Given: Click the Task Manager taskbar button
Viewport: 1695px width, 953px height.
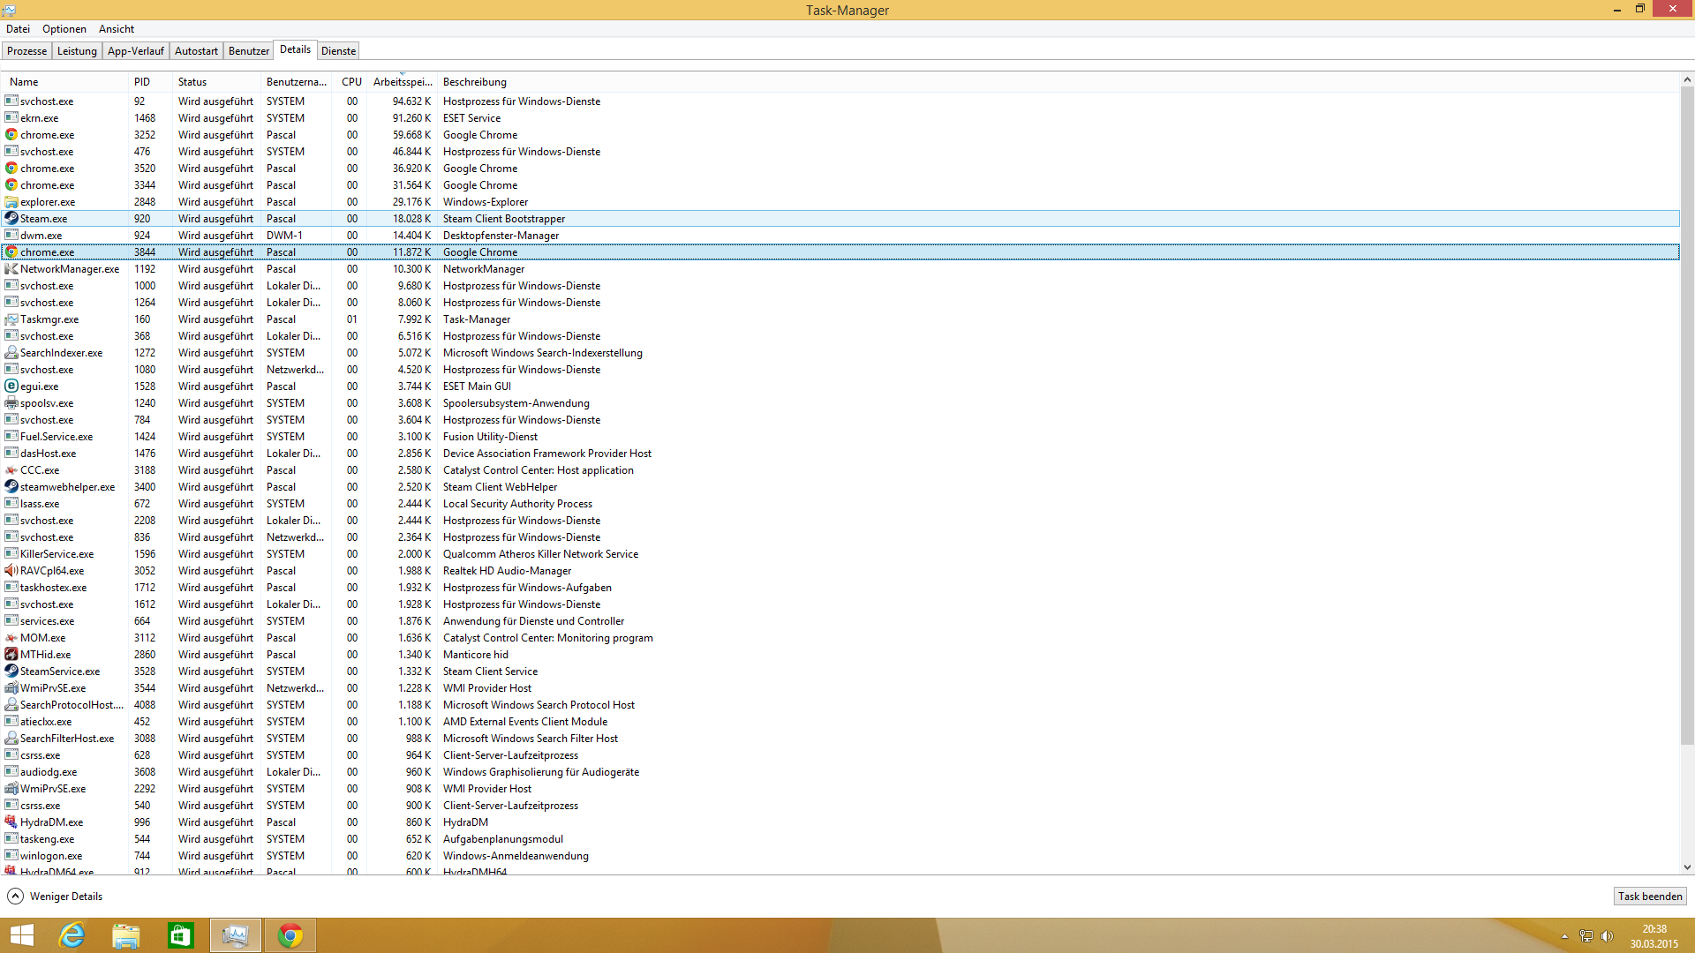Looking at the screenshot, I should [x=236, y=935].
